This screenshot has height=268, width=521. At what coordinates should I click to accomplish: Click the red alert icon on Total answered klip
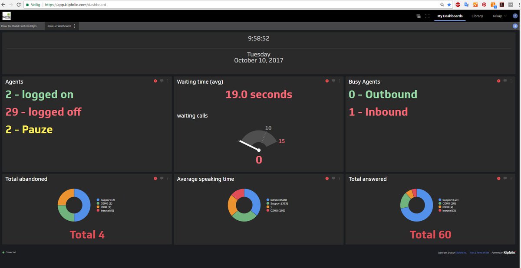pos(498,178)
